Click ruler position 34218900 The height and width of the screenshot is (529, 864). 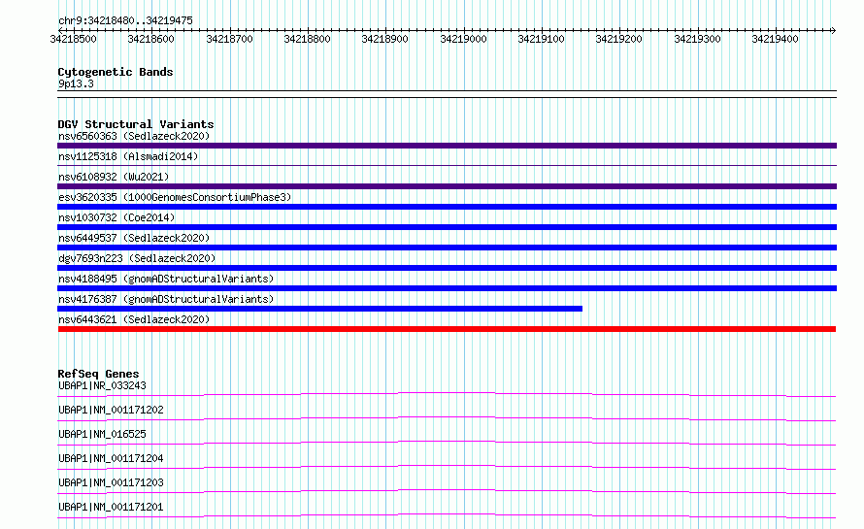click(384, 39)
